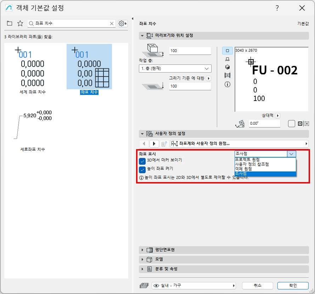Choose 사용자 정의 참조점 from the list
This screenshot has height=294, width=315.
point(265,164)
